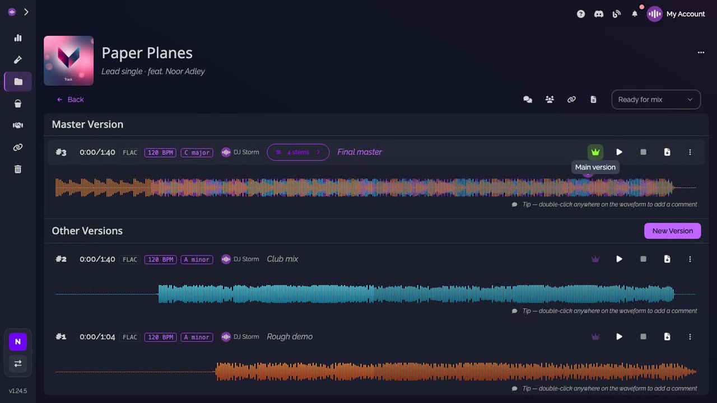The height and width of the screenshot is (403, 717).
Task: Open more options for Final master
Action: coord(690,152)
